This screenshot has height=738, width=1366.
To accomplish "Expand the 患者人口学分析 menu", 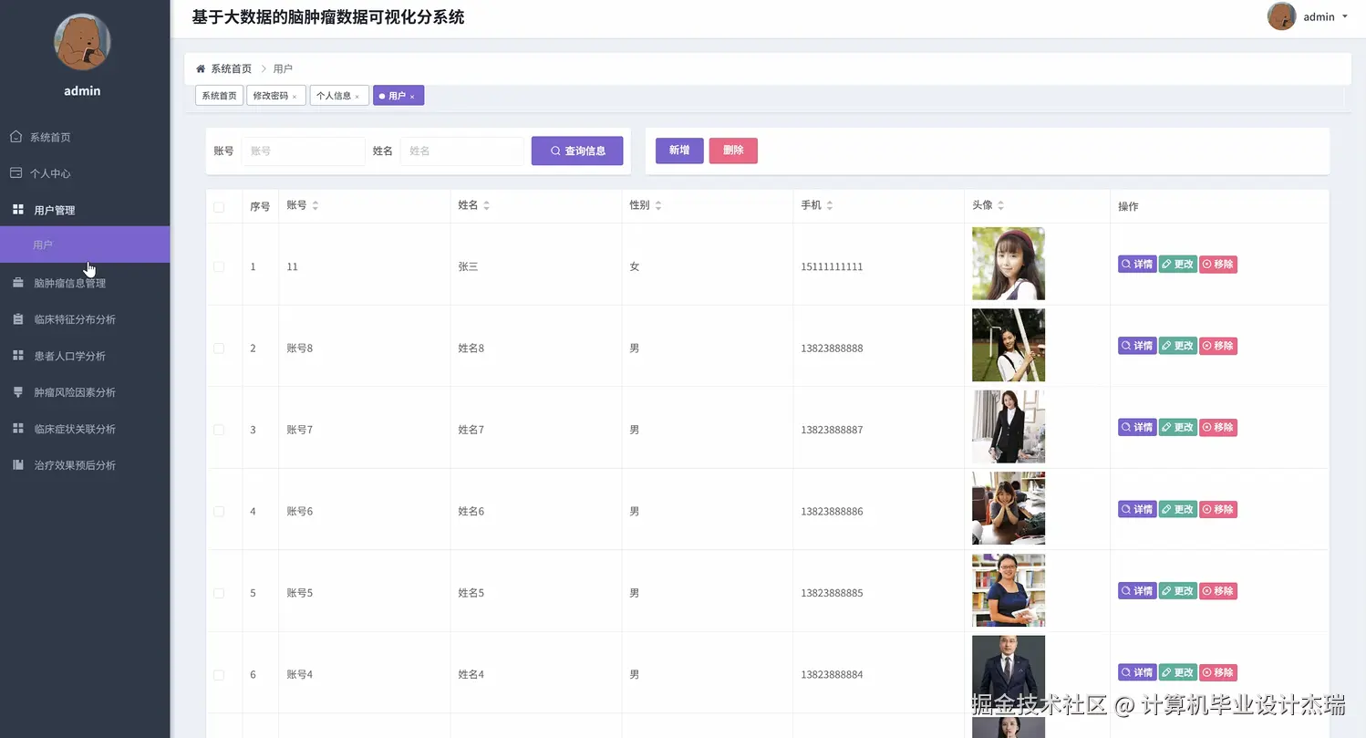I will pos(85,356).
